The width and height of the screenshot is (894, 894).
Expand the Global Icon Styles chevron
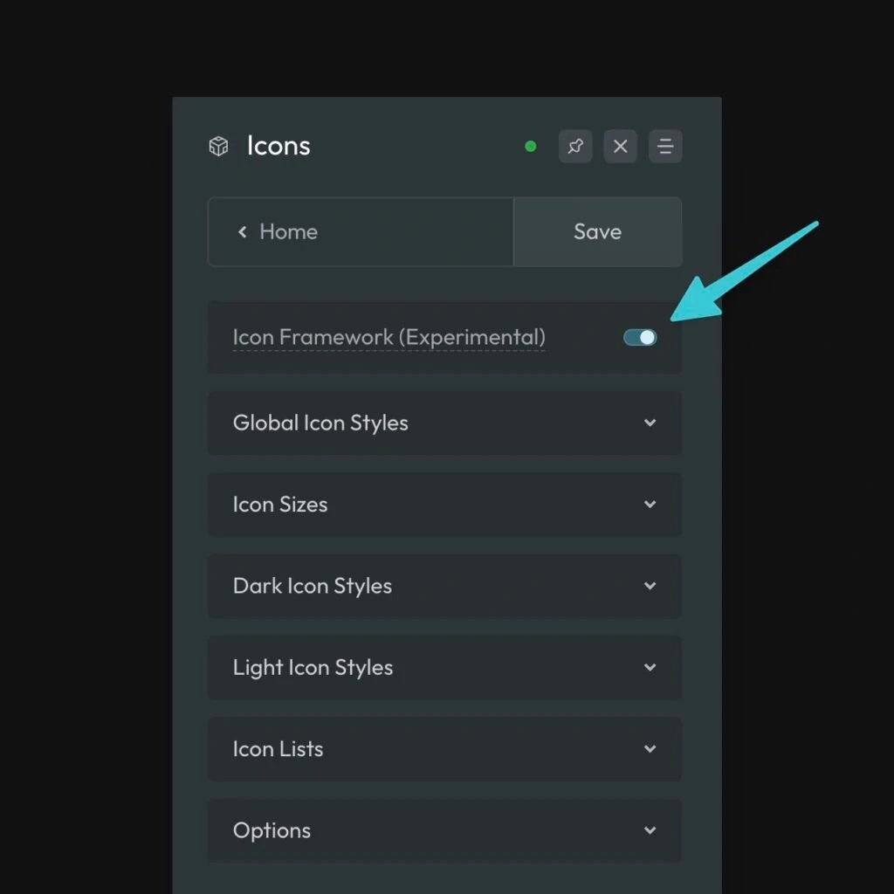(x=650, y=423)
